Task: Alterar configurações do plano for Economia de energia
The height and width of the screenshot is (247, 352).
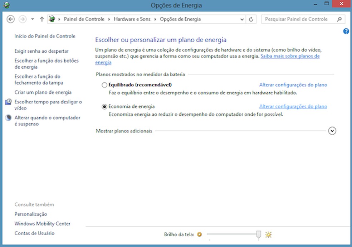Action: 293,106
